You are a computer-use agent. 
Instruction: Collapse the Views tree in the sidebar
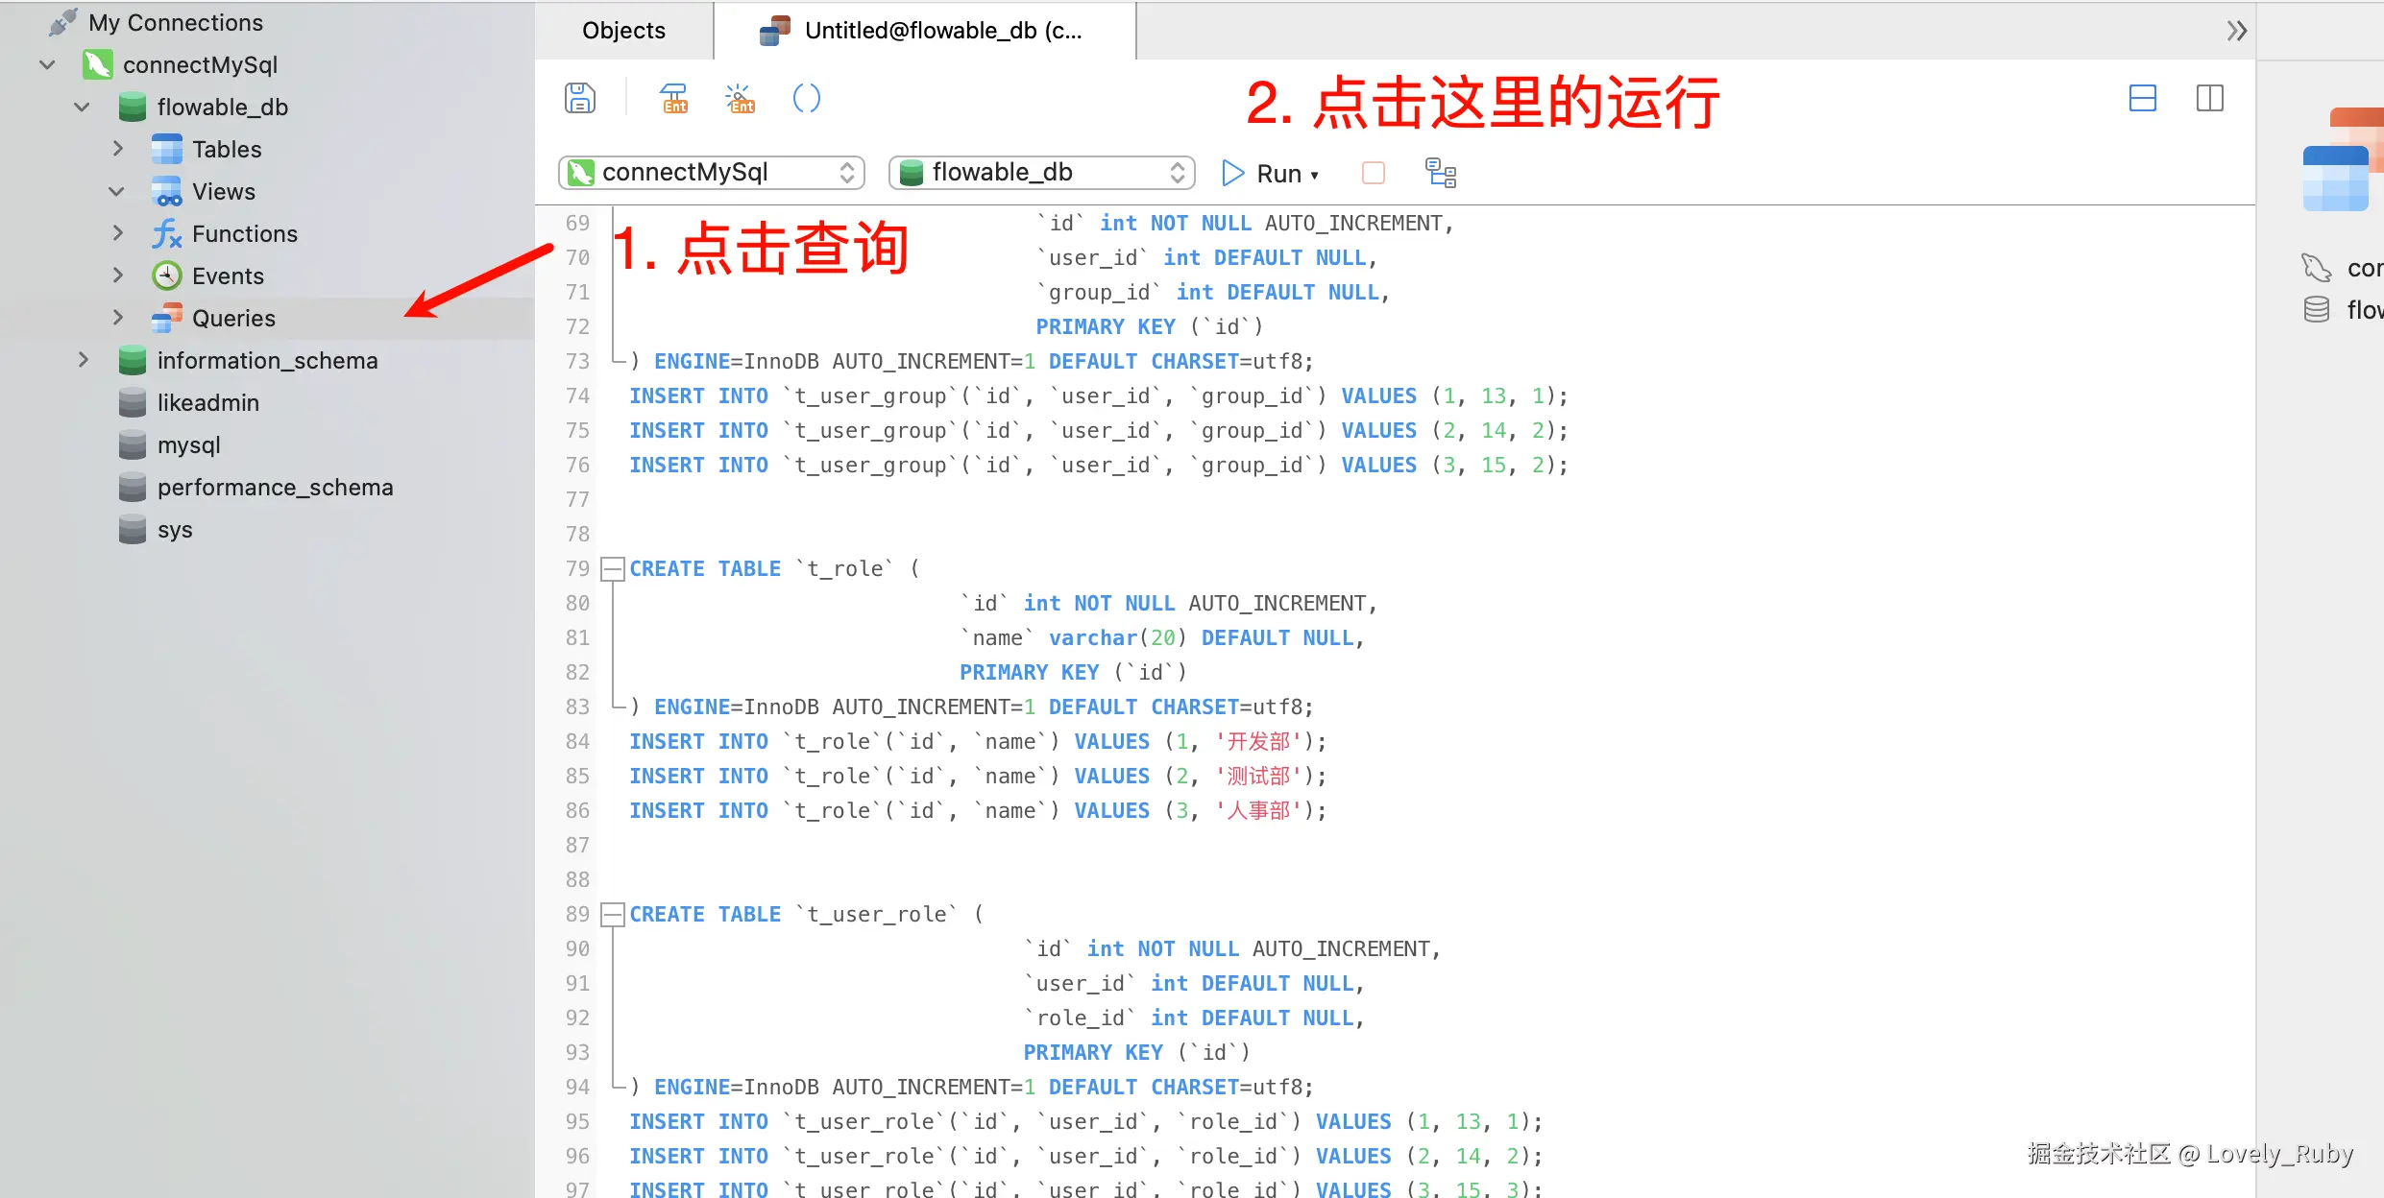tap(116, 191)
